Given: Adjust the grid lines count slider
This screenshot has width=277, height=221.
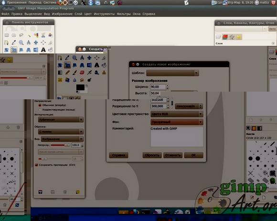Looking at the screenshot, I should pyautogui.click(x=55, y=159).
